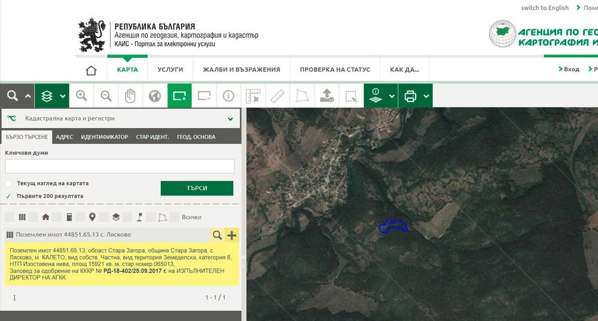Tick the checkbox before the filter layers icon
The height and width of the screenshot is (321, 598).
[103, 218]
